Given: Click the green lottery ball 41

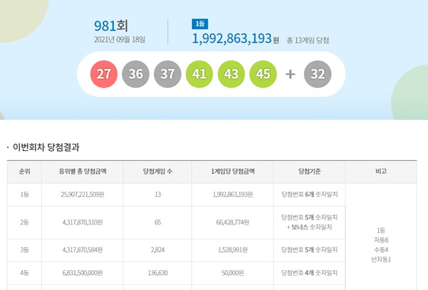Looking at the screenshot, I should point(199,74).
